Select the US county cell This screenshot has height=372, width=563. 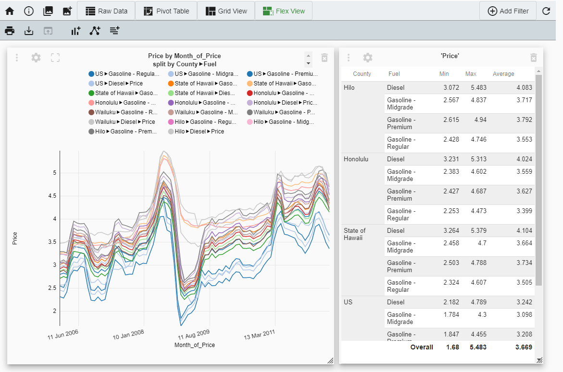[x=363, y=318]
